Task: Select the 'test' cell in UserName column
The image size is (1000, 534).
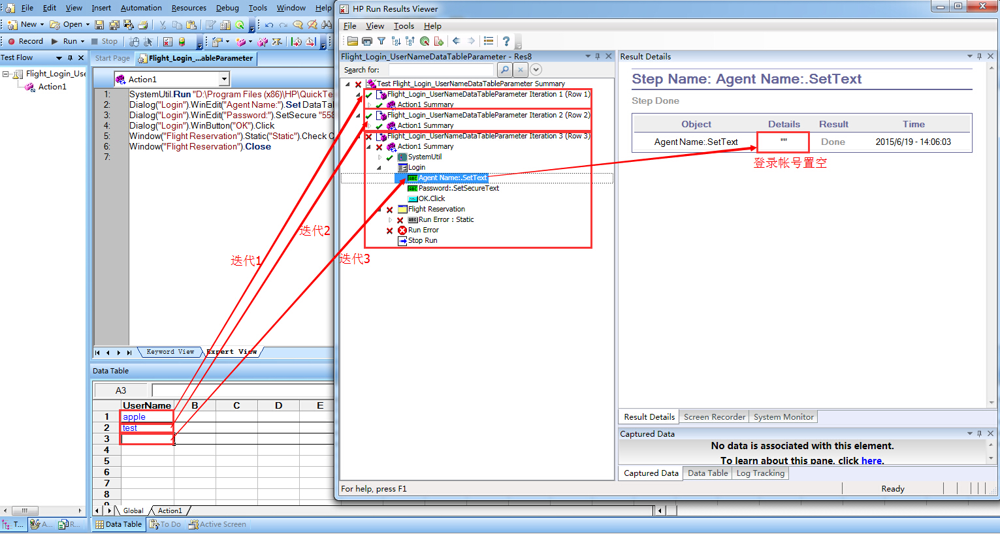Action: coord(147,428)
